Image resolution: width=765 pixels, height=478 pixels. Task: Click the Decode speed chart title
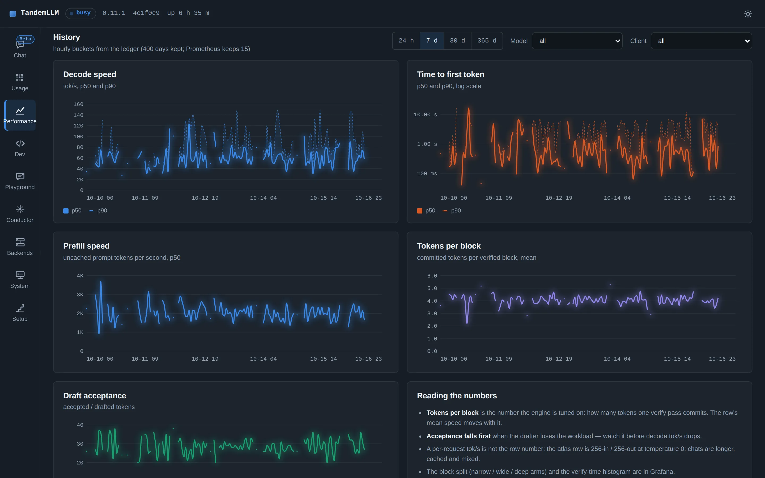90,74
